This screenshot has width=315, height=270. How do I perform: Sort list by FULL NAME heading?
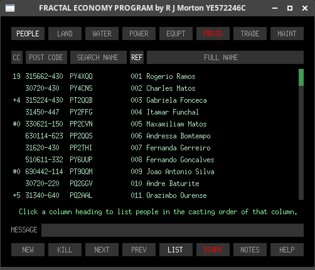coord(225,58)
